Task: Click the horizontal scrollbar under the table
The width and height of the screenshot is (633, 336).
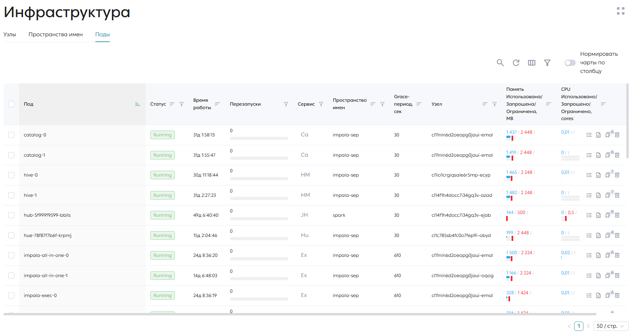Action: pos(300,314)
